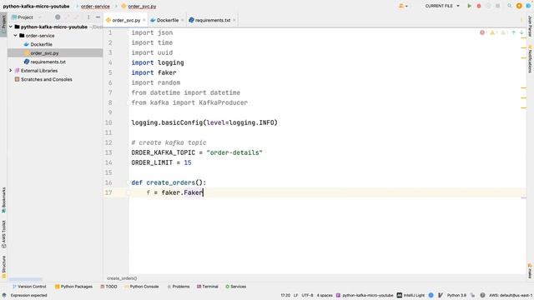Open the Project tool window stripe button

pyautogui.click(x=3, y=23)
